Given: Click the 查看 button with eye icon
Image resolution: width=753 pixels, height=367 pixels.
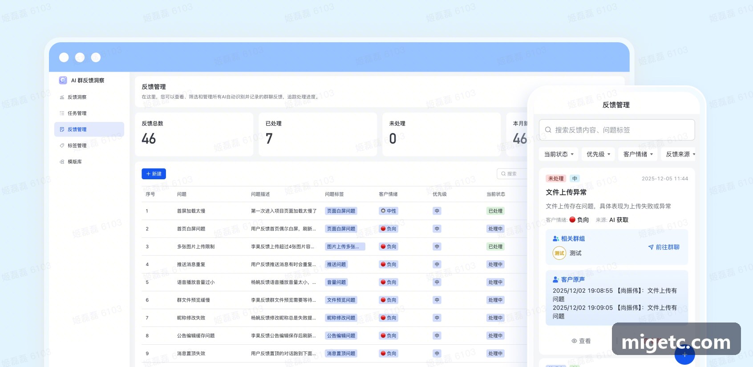Looking at the screenshot, I should tap(581, 341).
